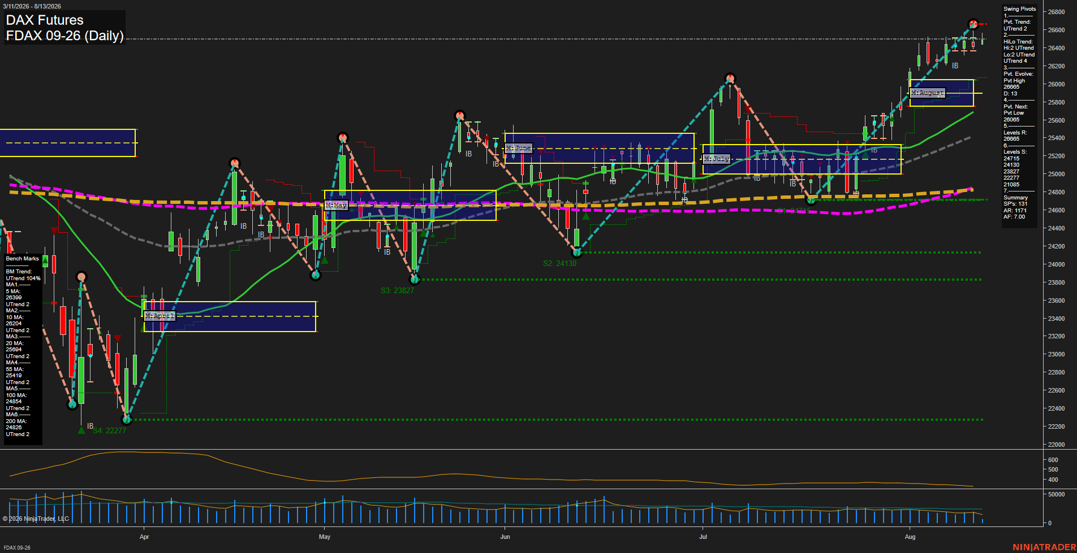Click the S3: 23827 support level label
The height and width of the screenshot is (553, 1077).
point(397,290)
